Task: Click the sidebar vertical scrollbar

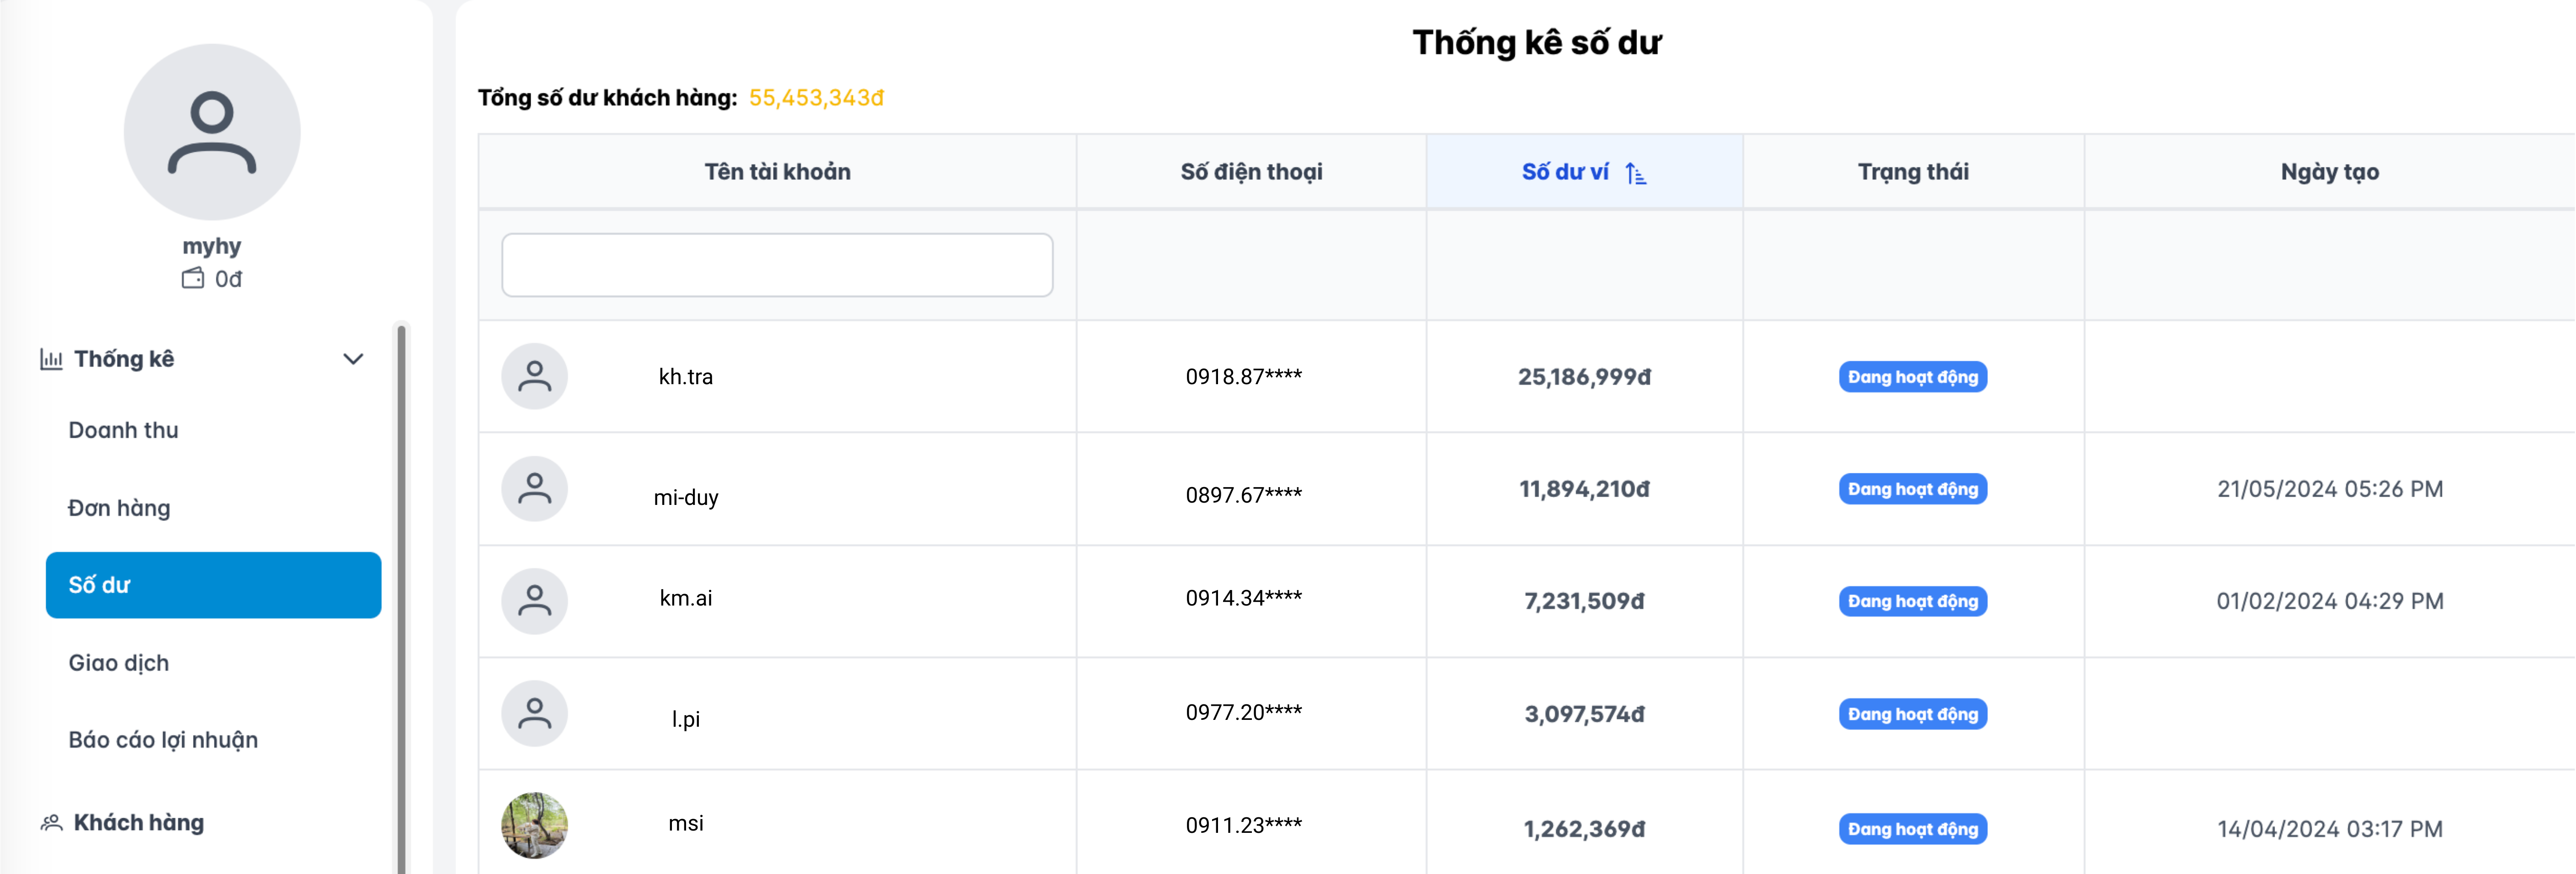Action: click(402, 600)
